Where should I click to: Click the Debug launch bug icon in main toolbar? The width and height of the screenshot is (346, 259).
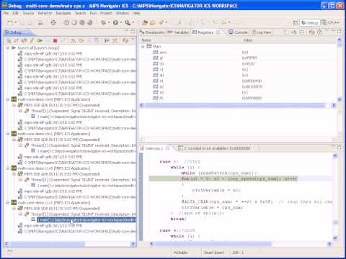pyautogui.click(x=103, y=23)
